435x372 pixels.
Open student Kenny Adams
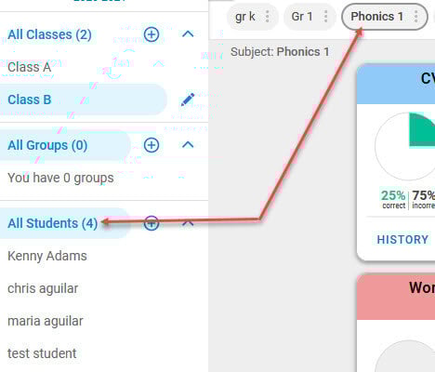(x=47, y=256)
